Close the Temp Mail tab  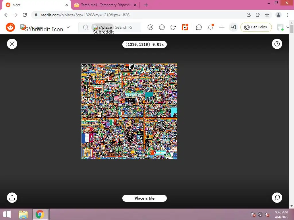[135, 5]
